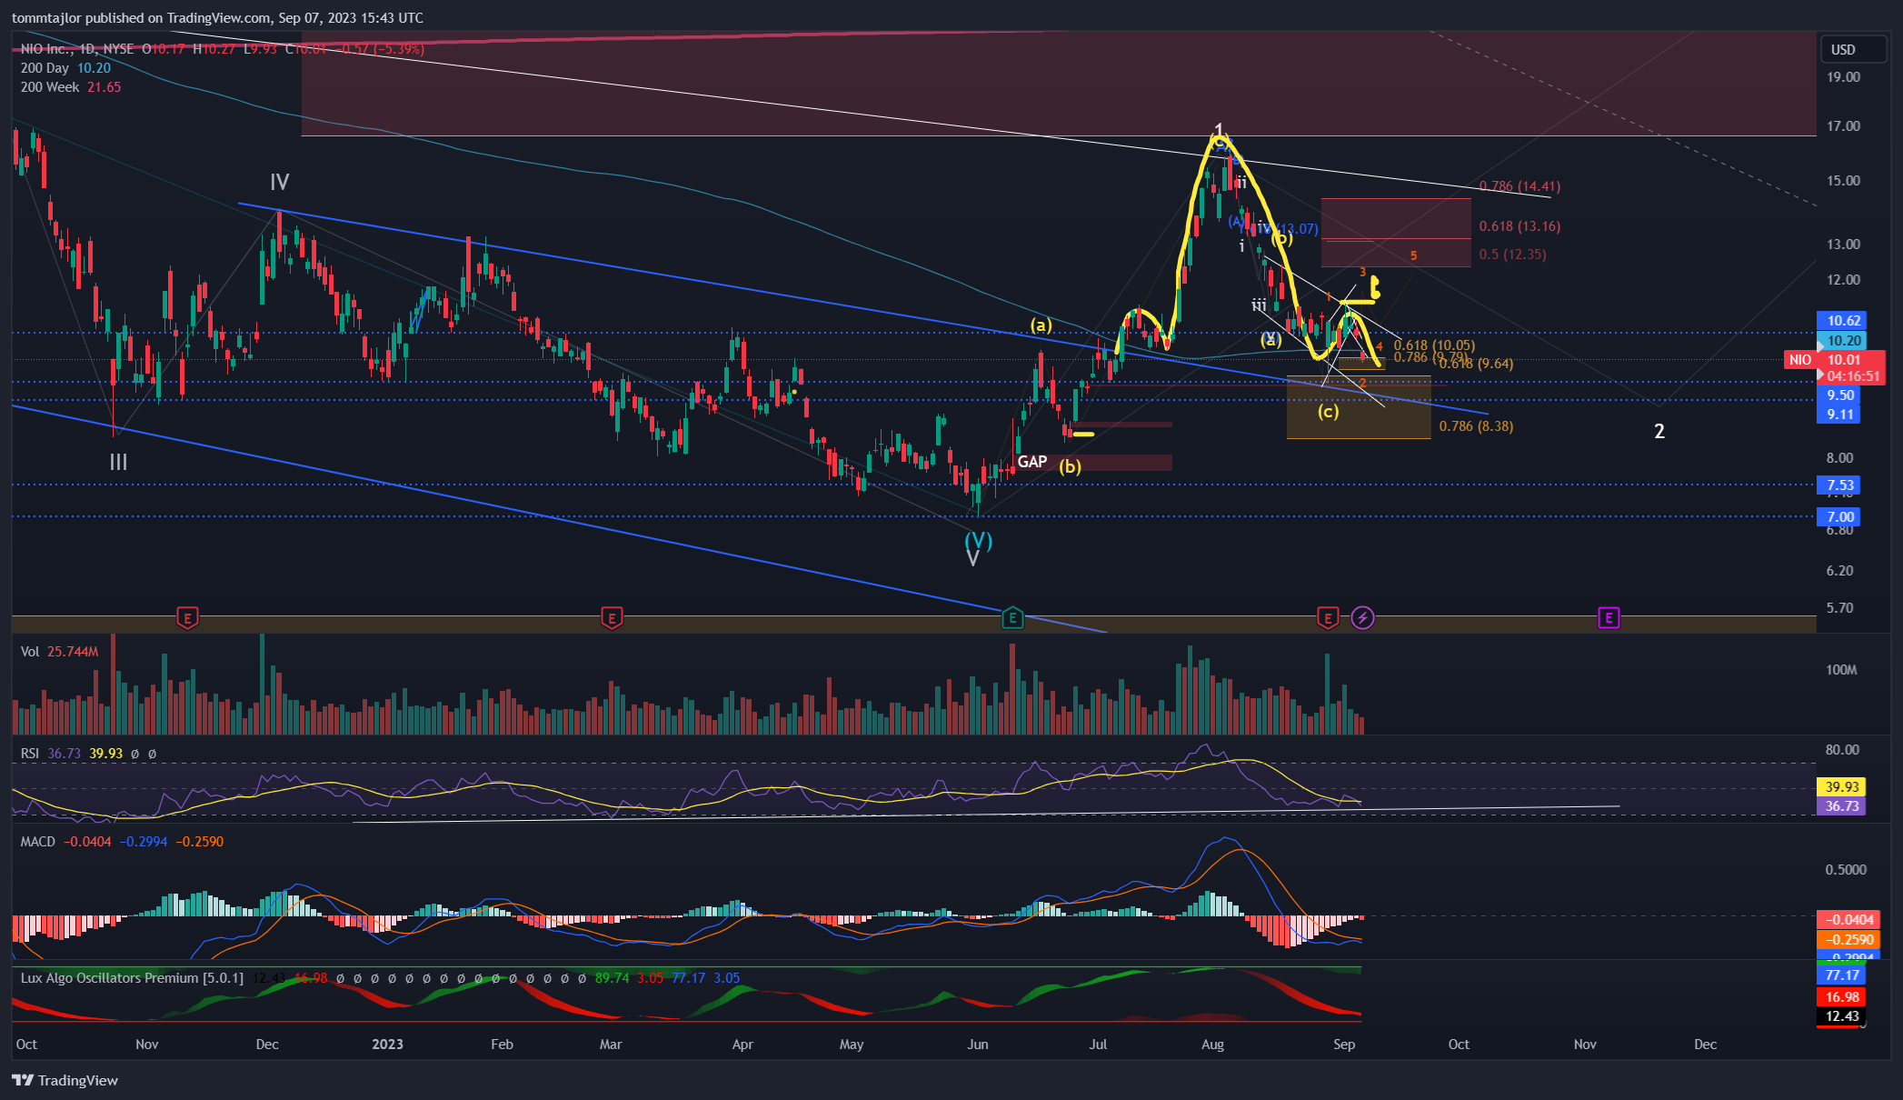
Task: Click the purple 36.73 RSI value label
Action: 1841,806
